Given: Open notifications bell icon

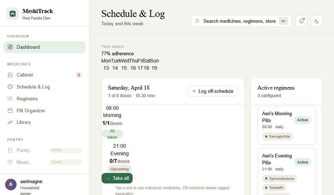Looking at the screenshot, I should (x=301, y=21).
